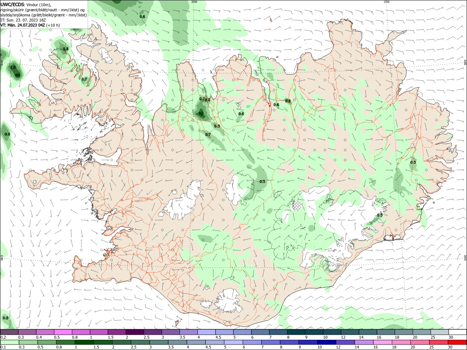Click the 20W longitude label at top
This screenshot has height=350, width=467.
point(194,2)
